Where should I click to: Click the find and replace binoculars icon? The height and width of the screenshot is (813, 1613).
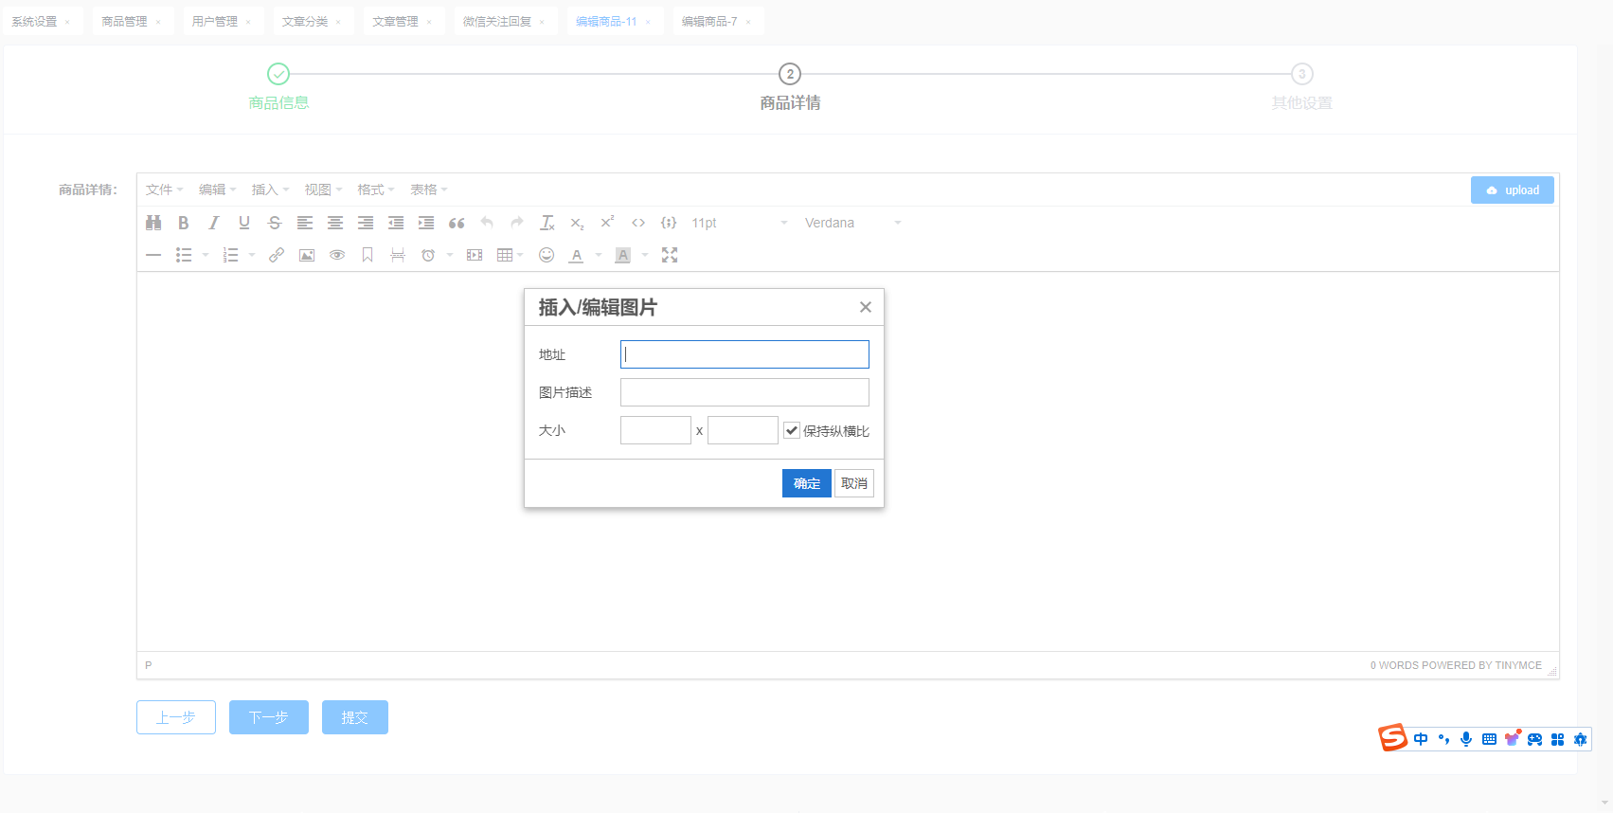153,223
